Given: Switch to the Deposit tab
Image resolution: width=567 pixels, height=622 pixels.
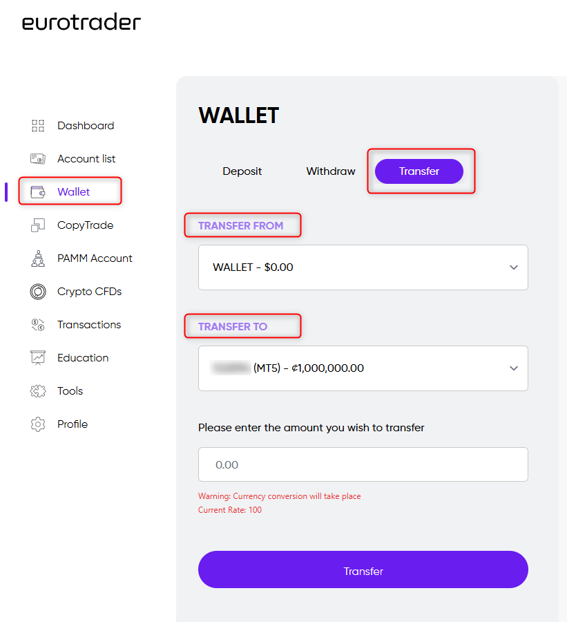Looking at the screenshot, I should tap(242, 171).
